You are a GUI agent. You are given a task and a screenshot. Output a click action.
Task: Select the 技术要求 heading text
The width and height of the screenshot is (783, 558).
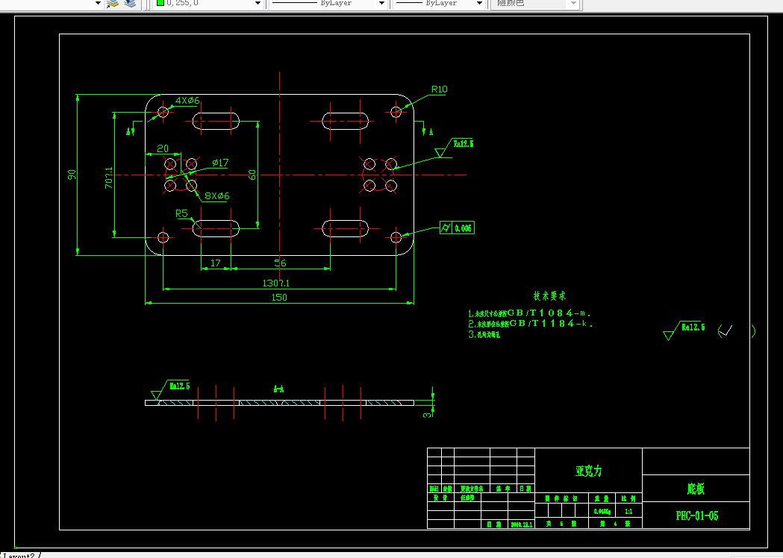pyautogui.click(x=550, y=296)
